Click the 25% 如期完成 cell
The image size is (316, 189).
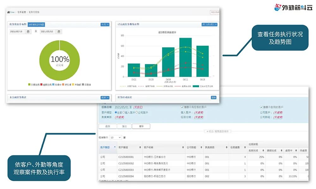262,157
